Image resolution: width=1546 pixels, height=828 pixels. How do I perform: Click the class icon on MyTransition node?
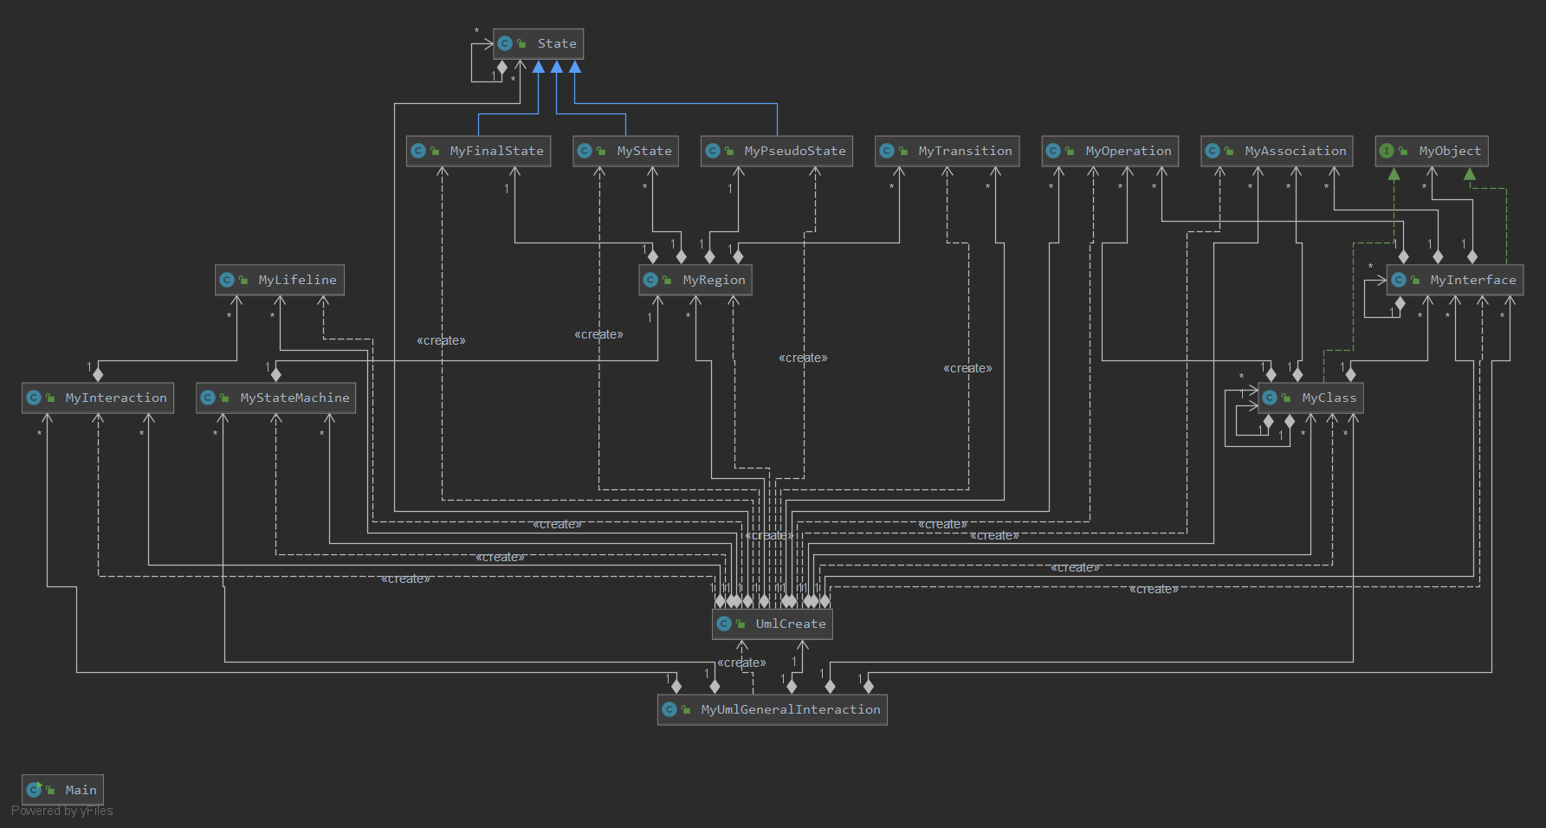pos(887,151)
